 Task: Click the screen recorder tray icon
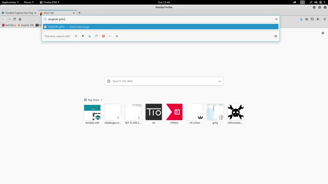[x=295, y=2]
